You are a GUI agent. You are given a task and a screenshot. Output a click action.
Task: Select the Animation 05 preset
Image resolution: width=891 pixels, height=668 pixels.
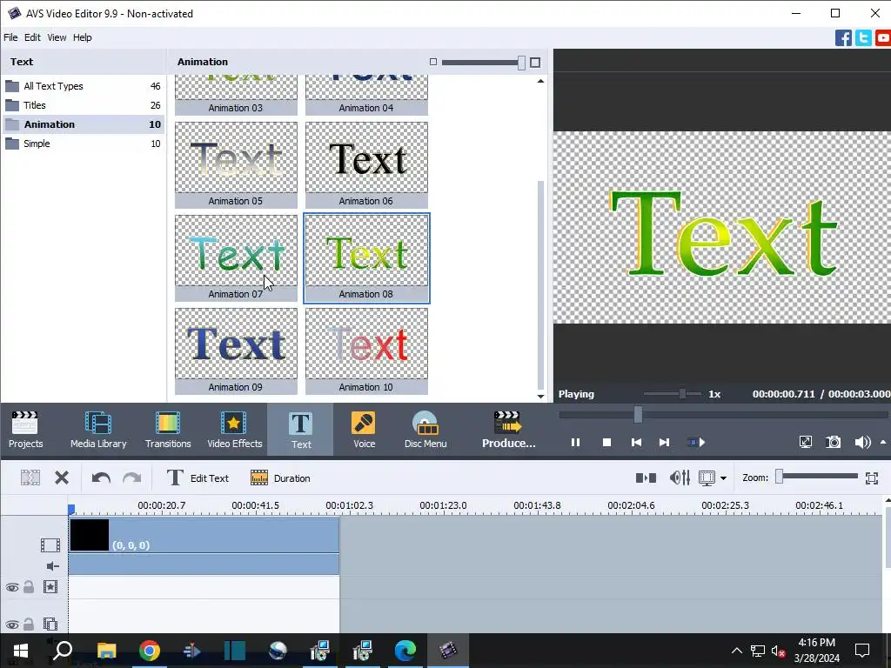236,164
